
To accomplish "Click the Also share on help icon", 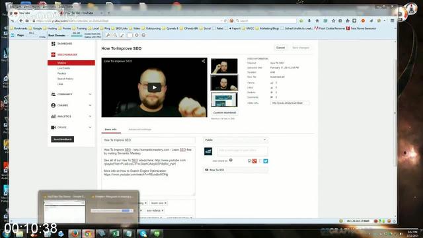I will click(231, 160).
